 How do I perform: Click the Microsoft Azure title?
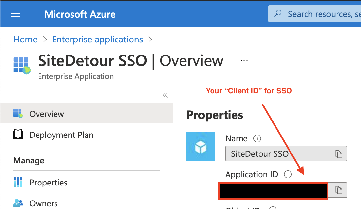(80, 14)
